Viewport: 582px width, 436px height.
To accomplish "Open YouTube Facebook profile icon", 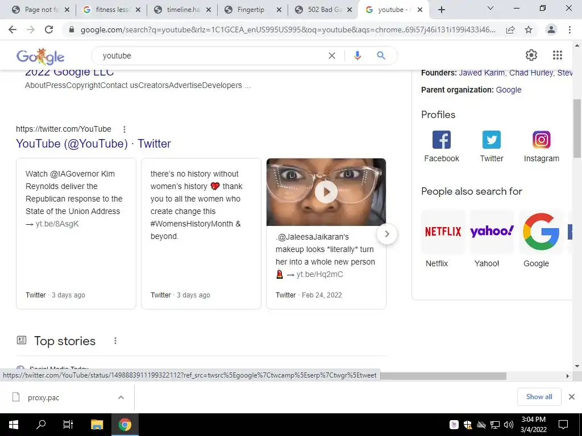I will 441,140.
